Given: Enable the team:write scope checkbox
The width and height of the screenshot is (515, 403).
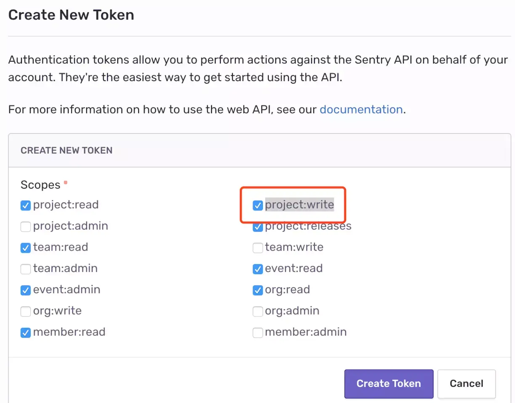Looking at the screenshot, I should pos(257,248).
